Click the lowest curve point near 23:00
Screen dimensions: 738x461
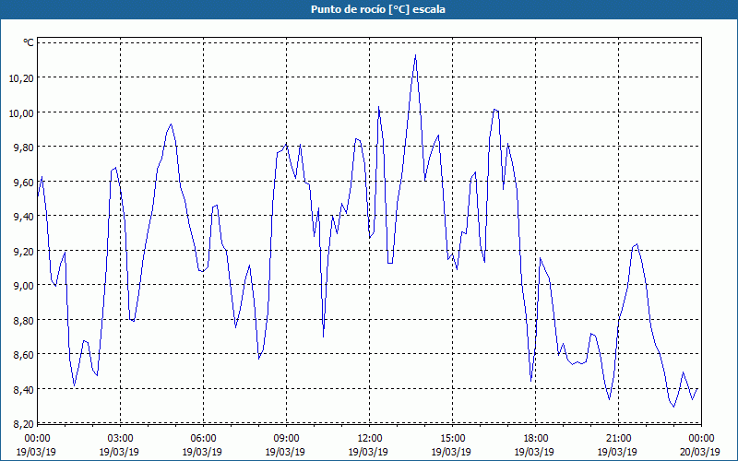point(673,407)
